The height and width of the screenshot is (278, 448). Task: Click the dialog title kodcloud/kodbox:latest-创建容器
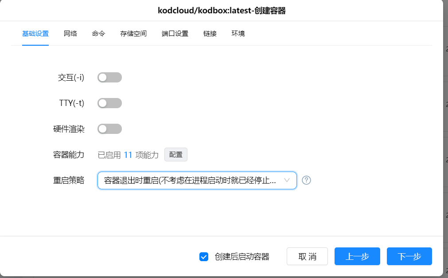point(222,11)
